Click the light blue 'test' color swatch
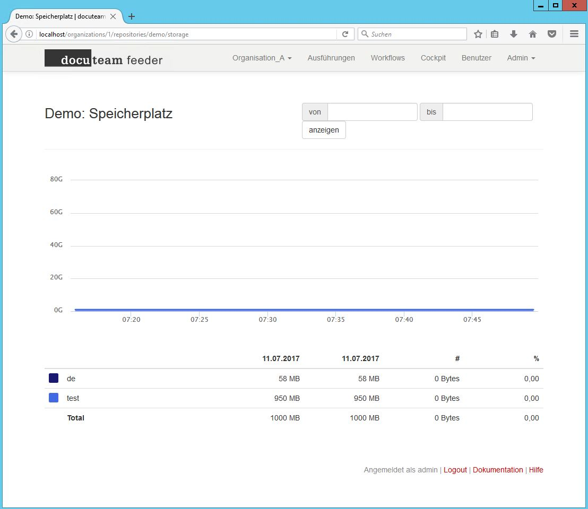This screenshot has height=509, width=588. click(x=54, y=398)
